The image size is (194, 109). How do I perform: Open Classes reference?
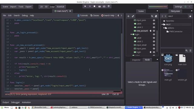95,15
